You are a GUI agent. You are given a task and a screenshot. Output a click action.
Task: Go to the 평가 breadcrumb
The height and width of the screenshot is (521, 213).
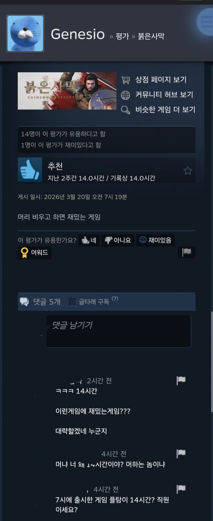tap(122, 36)
